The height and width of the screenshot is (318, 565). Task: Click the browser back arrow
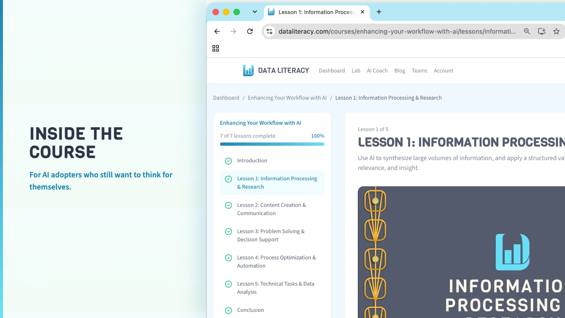[217, 31]
